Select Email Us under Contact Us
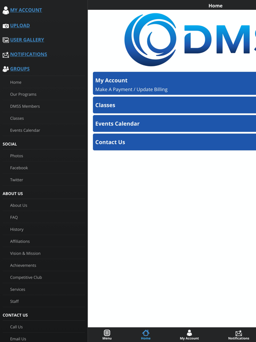 click(44, 338)
